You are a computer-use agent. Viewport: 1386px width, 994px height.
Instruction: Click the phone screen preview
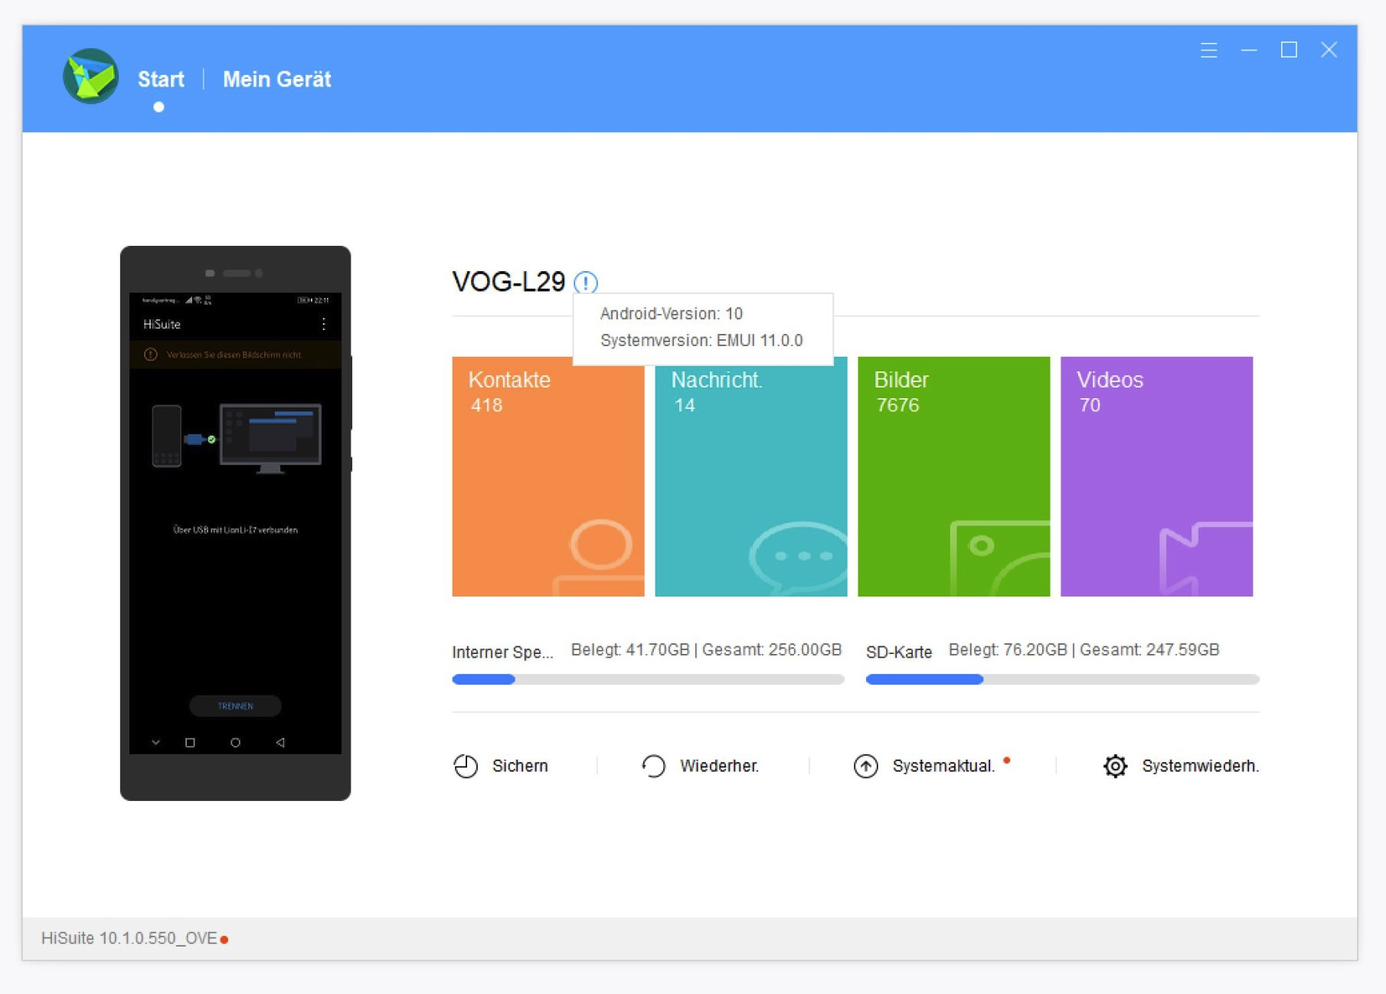(x=235, y=523)
